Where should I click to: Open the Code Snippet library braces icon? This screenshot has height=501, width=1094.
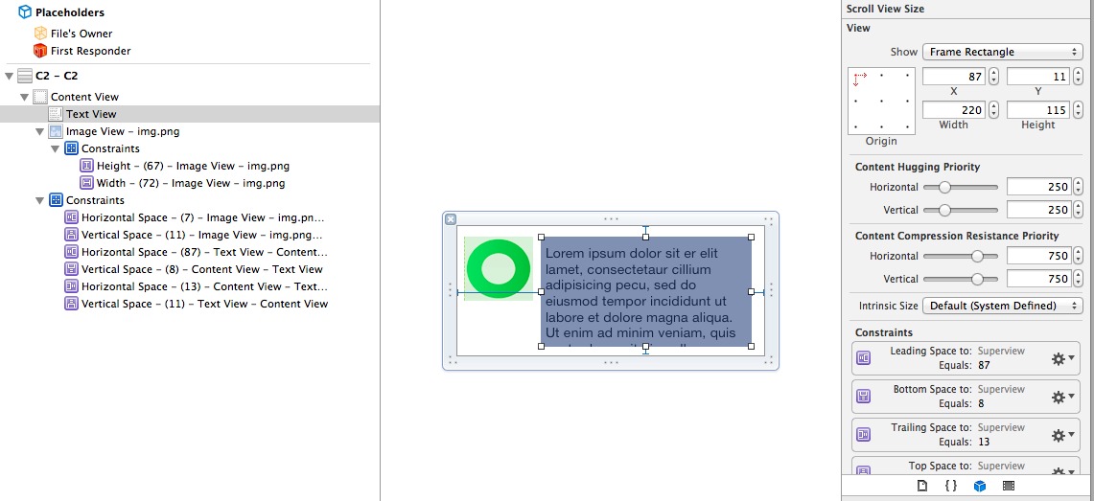point(950,486)
